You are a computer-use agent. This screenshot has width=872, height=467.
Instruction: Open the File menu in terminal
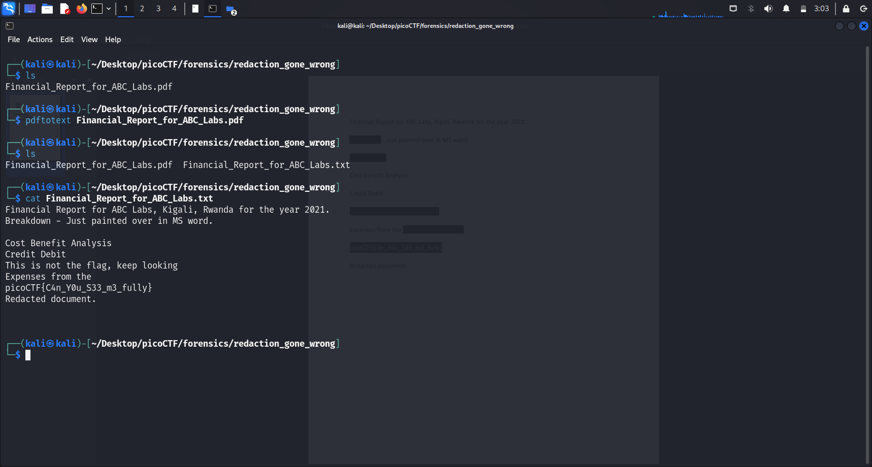[x=14, y=40]
